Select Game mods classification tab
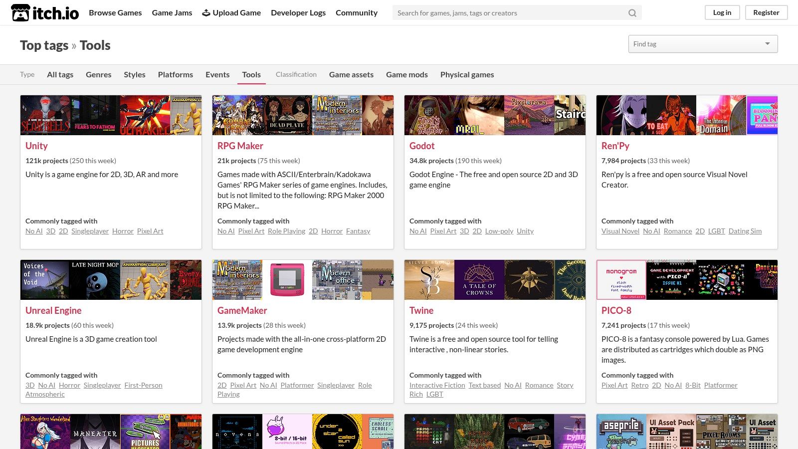 407,74
